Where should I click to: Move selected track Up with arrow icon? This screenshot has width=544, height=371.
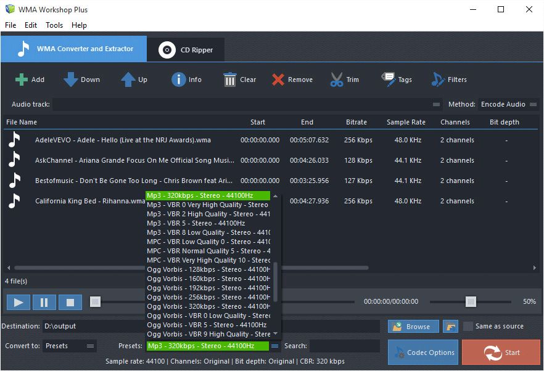(x=128, y=79)
